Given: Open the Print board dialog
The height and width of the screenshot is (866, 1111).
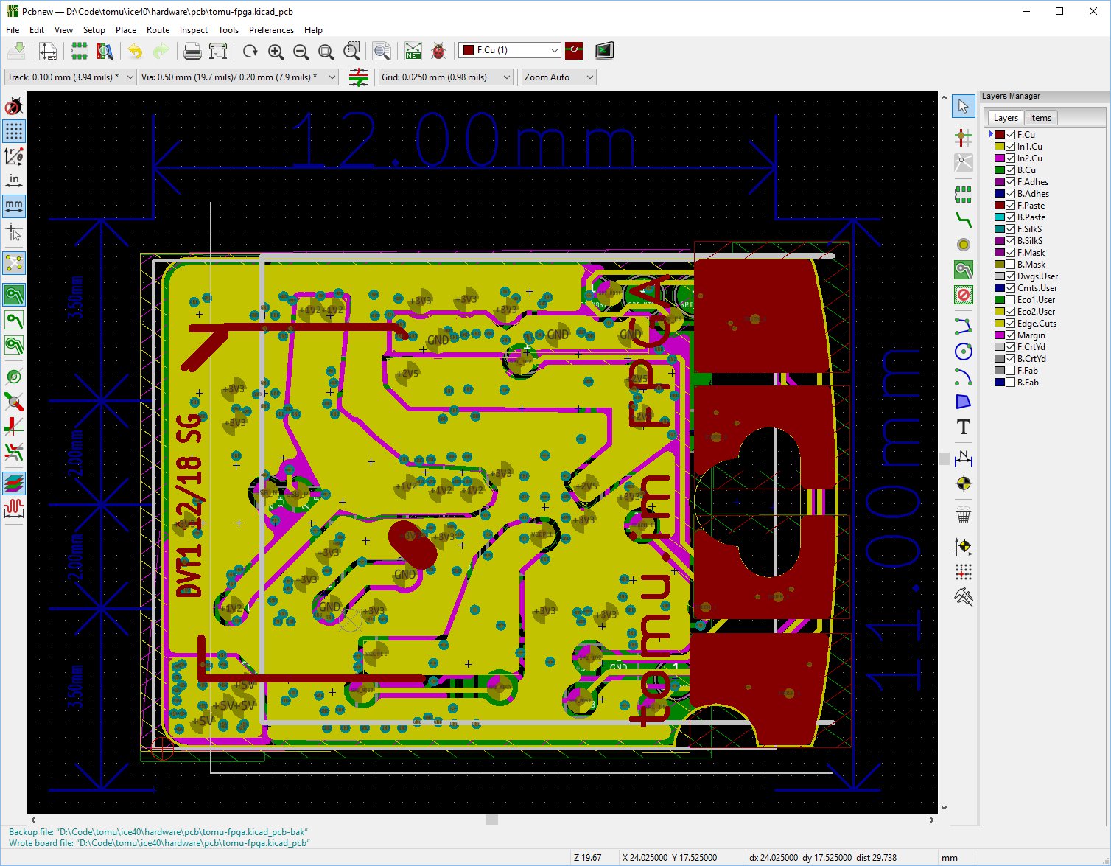Looking at the screenshot, I should coord(192,51).
